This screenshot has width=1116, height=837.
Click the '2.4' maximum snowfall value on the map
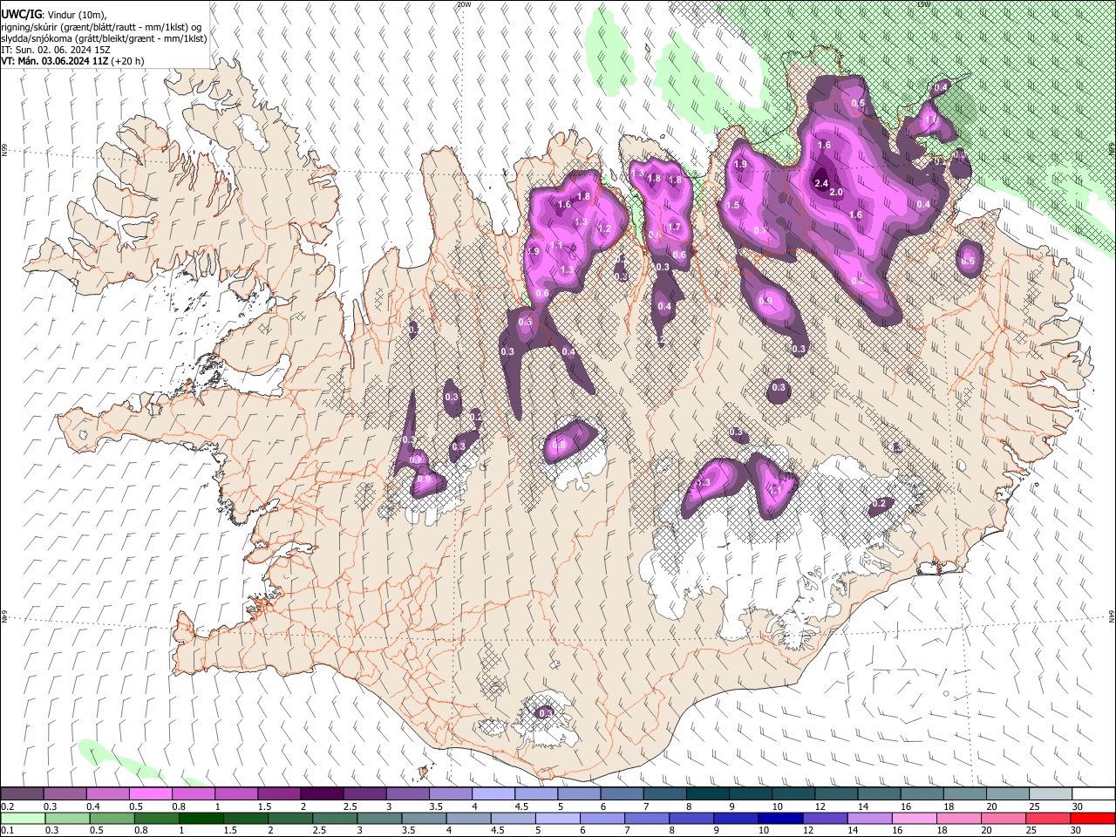pyautogui.click(x=821, y=183)
